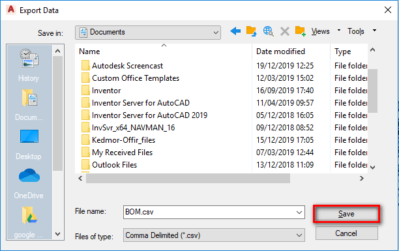Expand the Save in Documents dropdown

point(148,33)
